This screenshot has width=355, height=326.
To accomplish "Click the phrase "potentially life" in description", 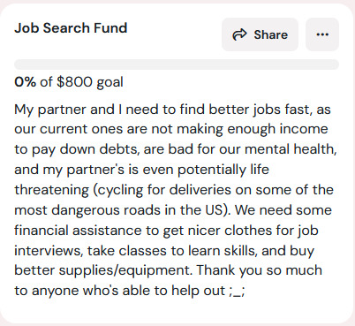I will pos(223,170).
